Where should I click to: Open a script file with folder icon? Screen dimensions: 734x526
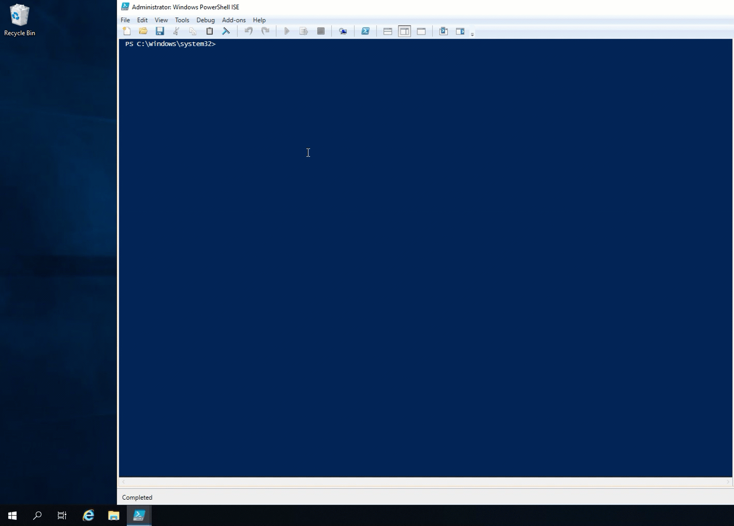click(x=143, y=32)
